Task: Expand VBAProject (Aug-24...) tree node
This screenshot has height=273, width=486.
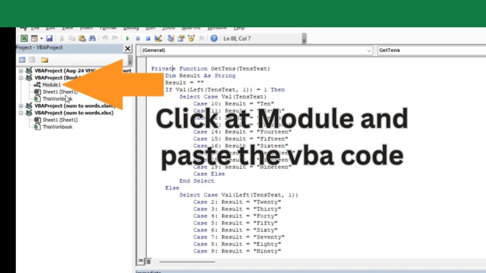Action: coord(21,71)
